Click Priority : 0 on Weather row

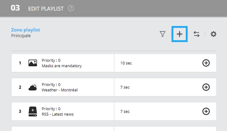coord(51,84)
